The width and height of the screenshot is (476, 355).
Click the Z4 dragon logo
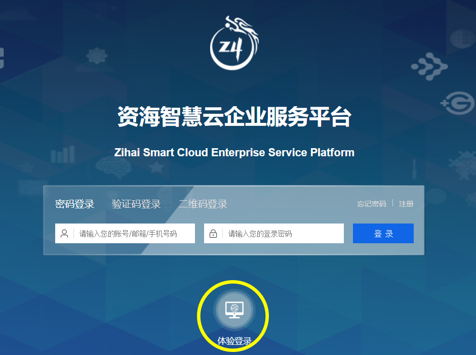point(234,43)
